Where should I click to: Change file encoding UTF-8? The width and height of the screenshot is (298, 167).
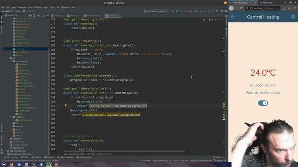click(176, 161)
